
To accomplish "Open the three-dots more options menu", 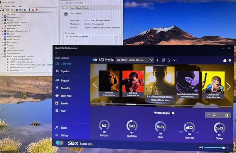I will 175,60.
